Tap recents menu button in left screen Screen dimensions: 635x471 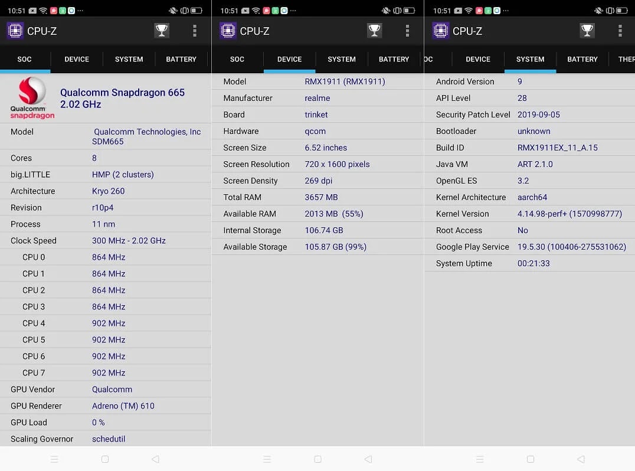(x=54, y=459)
